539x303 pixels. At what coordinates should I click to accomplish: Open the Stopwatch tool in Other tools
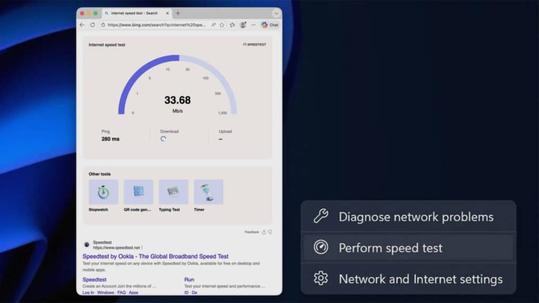coord(103,191)
